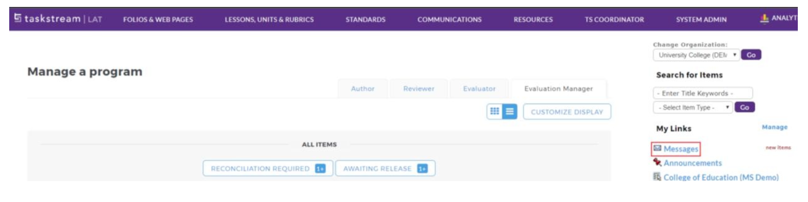Switch to list view display
This screenshot has width=808, height=202.
[509, 112]
